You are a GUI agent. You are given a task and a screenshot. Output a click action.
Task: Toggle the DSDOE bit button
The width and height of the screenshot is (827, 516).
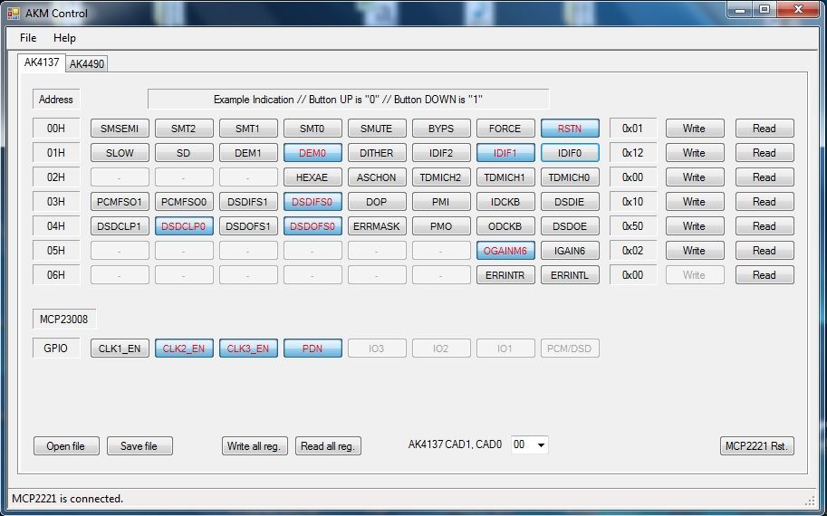pos(570,226)
